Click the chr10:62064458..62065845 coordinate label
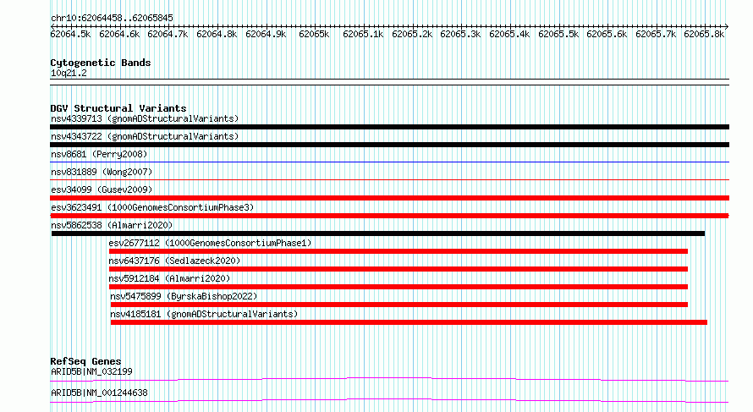 point(112,18)
